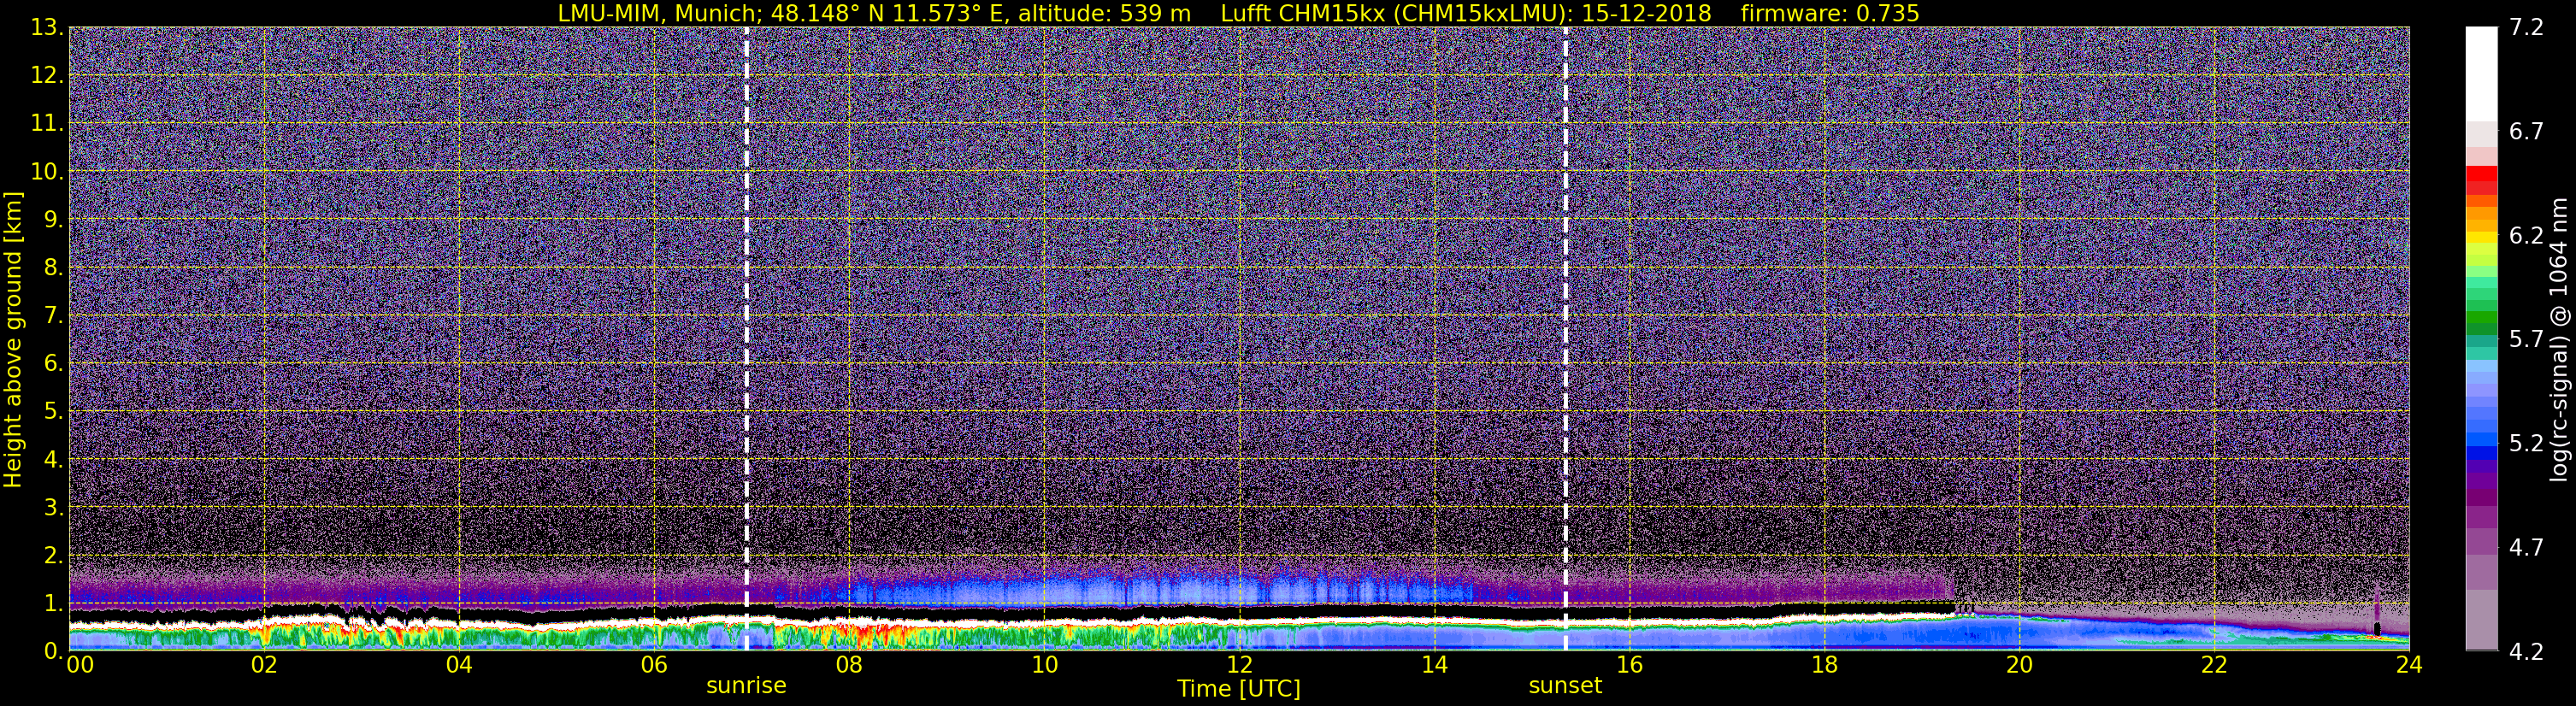Screen dimensions: 2576x706
Task: Click the time tick label 04
Action: point(458,665)
